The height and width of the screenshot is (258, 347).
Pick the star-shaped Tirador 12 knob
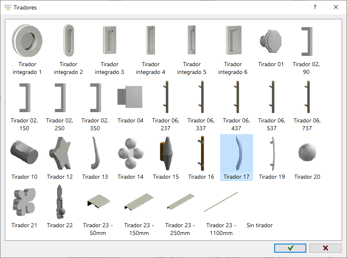[x=60, y=158]
